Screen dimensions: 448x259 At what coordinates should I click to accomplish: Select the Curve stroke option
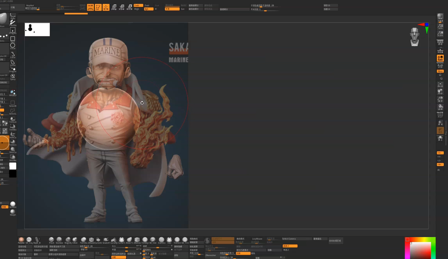coord(13,55)
